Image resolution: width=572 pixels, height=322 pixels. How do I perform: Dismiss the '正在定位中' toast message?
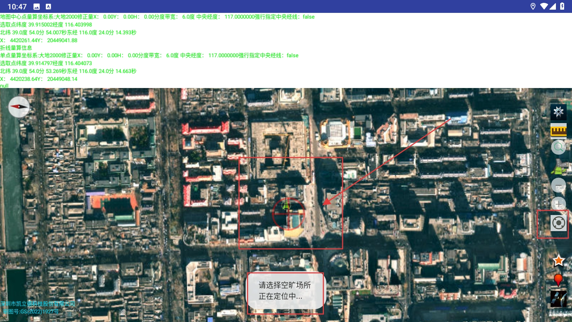285,291
